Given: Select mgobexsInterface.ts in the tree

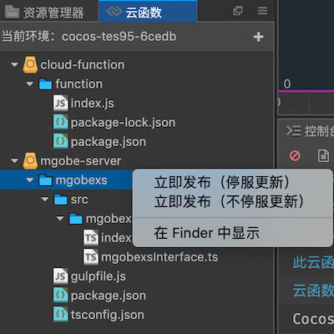Looking at the screenshot, I should (151, 257).
